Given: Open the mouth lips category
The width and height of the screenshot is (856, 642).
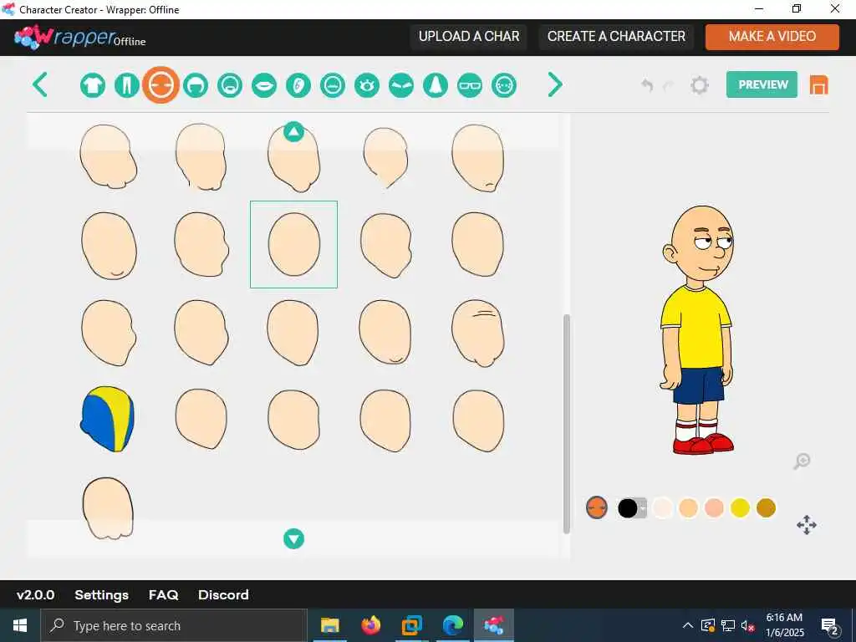Looking at the screenshot, I should click(264, 85).
